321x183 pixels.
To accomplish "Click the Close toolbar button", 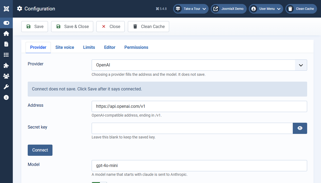I will coord(111,26).
